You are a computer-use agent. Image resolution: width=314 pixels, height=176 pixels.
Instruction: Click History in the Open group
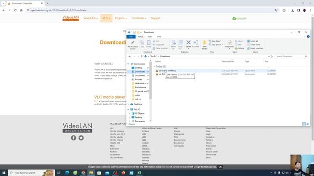pos(239,48)
